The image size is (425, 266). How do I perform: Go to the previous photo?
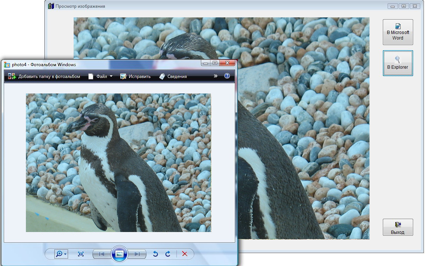102,254
